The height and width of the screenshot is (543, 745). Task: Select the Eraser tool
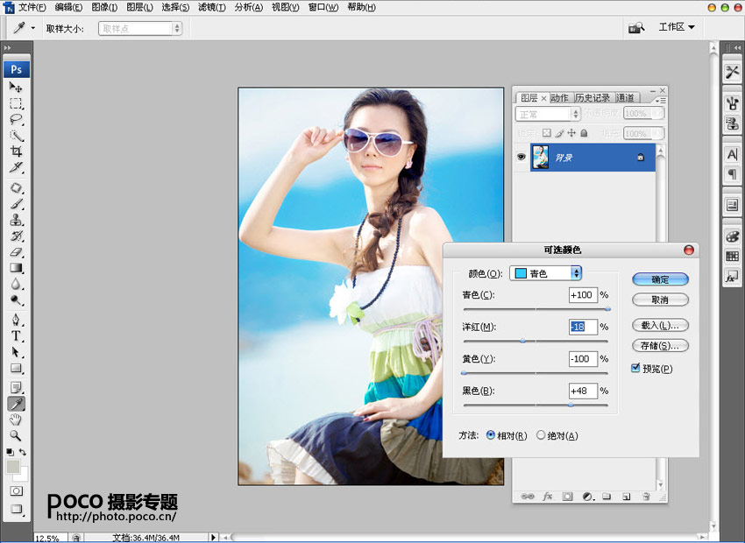[16, 252]
